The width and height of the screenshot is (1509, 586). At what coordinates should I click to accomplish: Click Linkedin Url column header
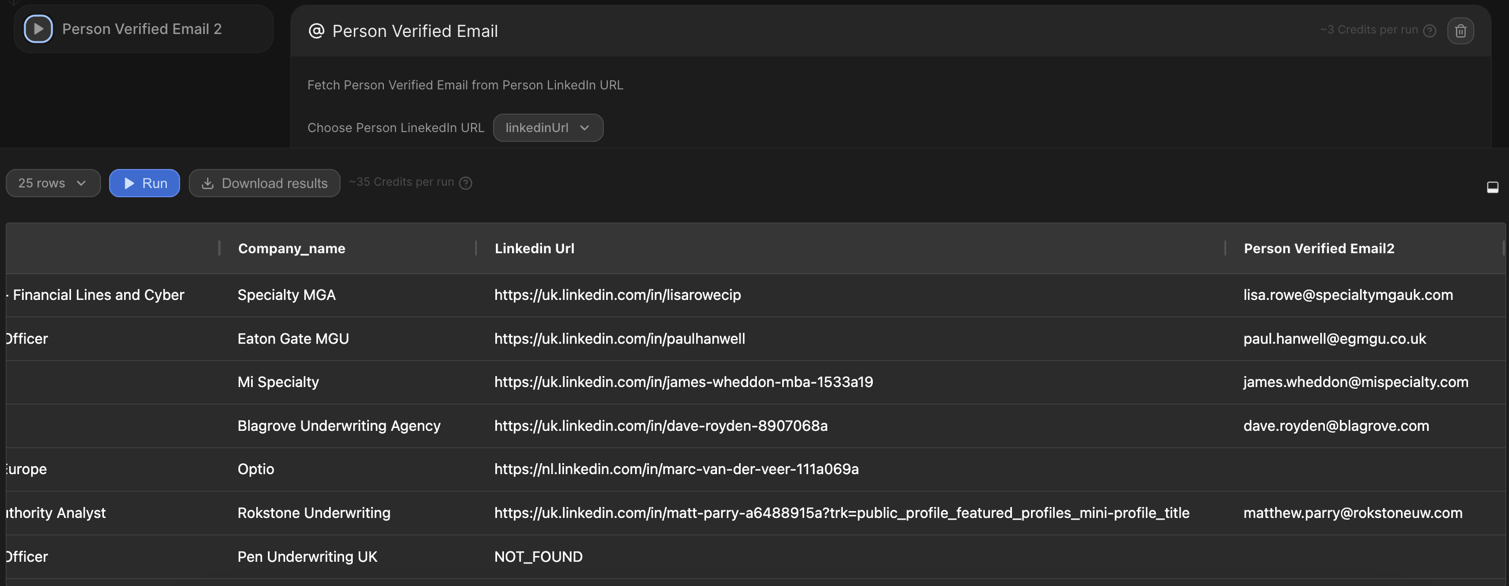pos(534,248)
